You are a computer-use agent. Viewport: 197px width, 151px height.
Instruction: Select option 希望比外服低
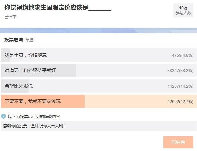pos(99,86)
